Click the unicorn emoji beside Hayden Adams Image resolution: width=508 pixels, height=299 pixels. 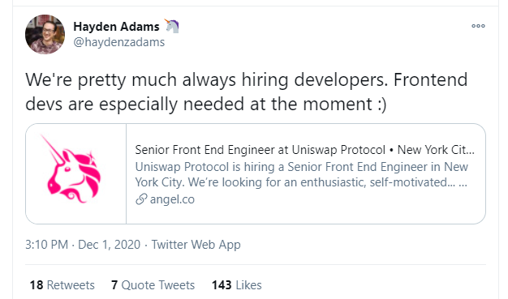point(172,26)
